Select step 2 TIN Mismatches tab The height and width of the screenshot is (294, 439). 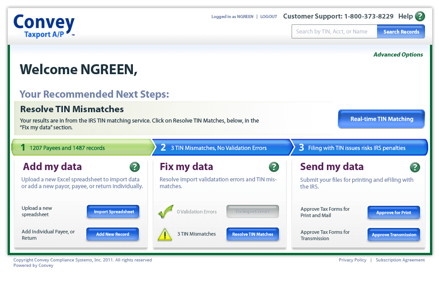(222, 147)
